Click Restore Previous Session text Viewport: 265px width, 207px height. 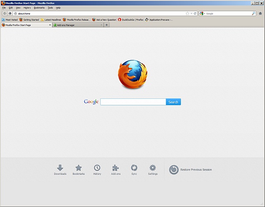pos(196,170)
